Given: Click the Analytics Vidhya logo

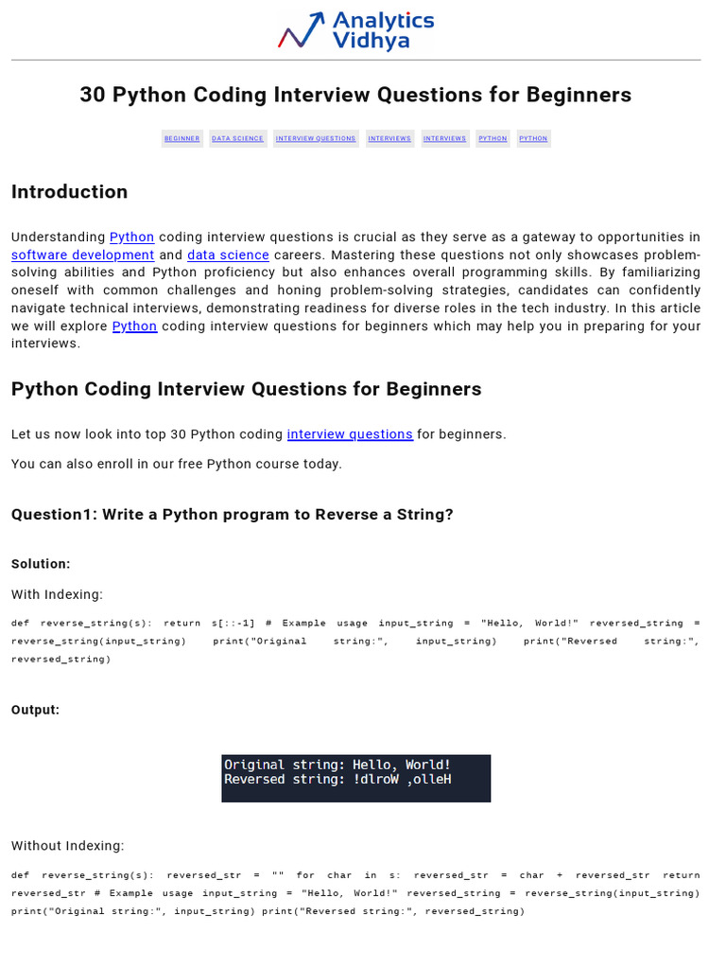Looking at the screenshot, I should pos(355,30).
